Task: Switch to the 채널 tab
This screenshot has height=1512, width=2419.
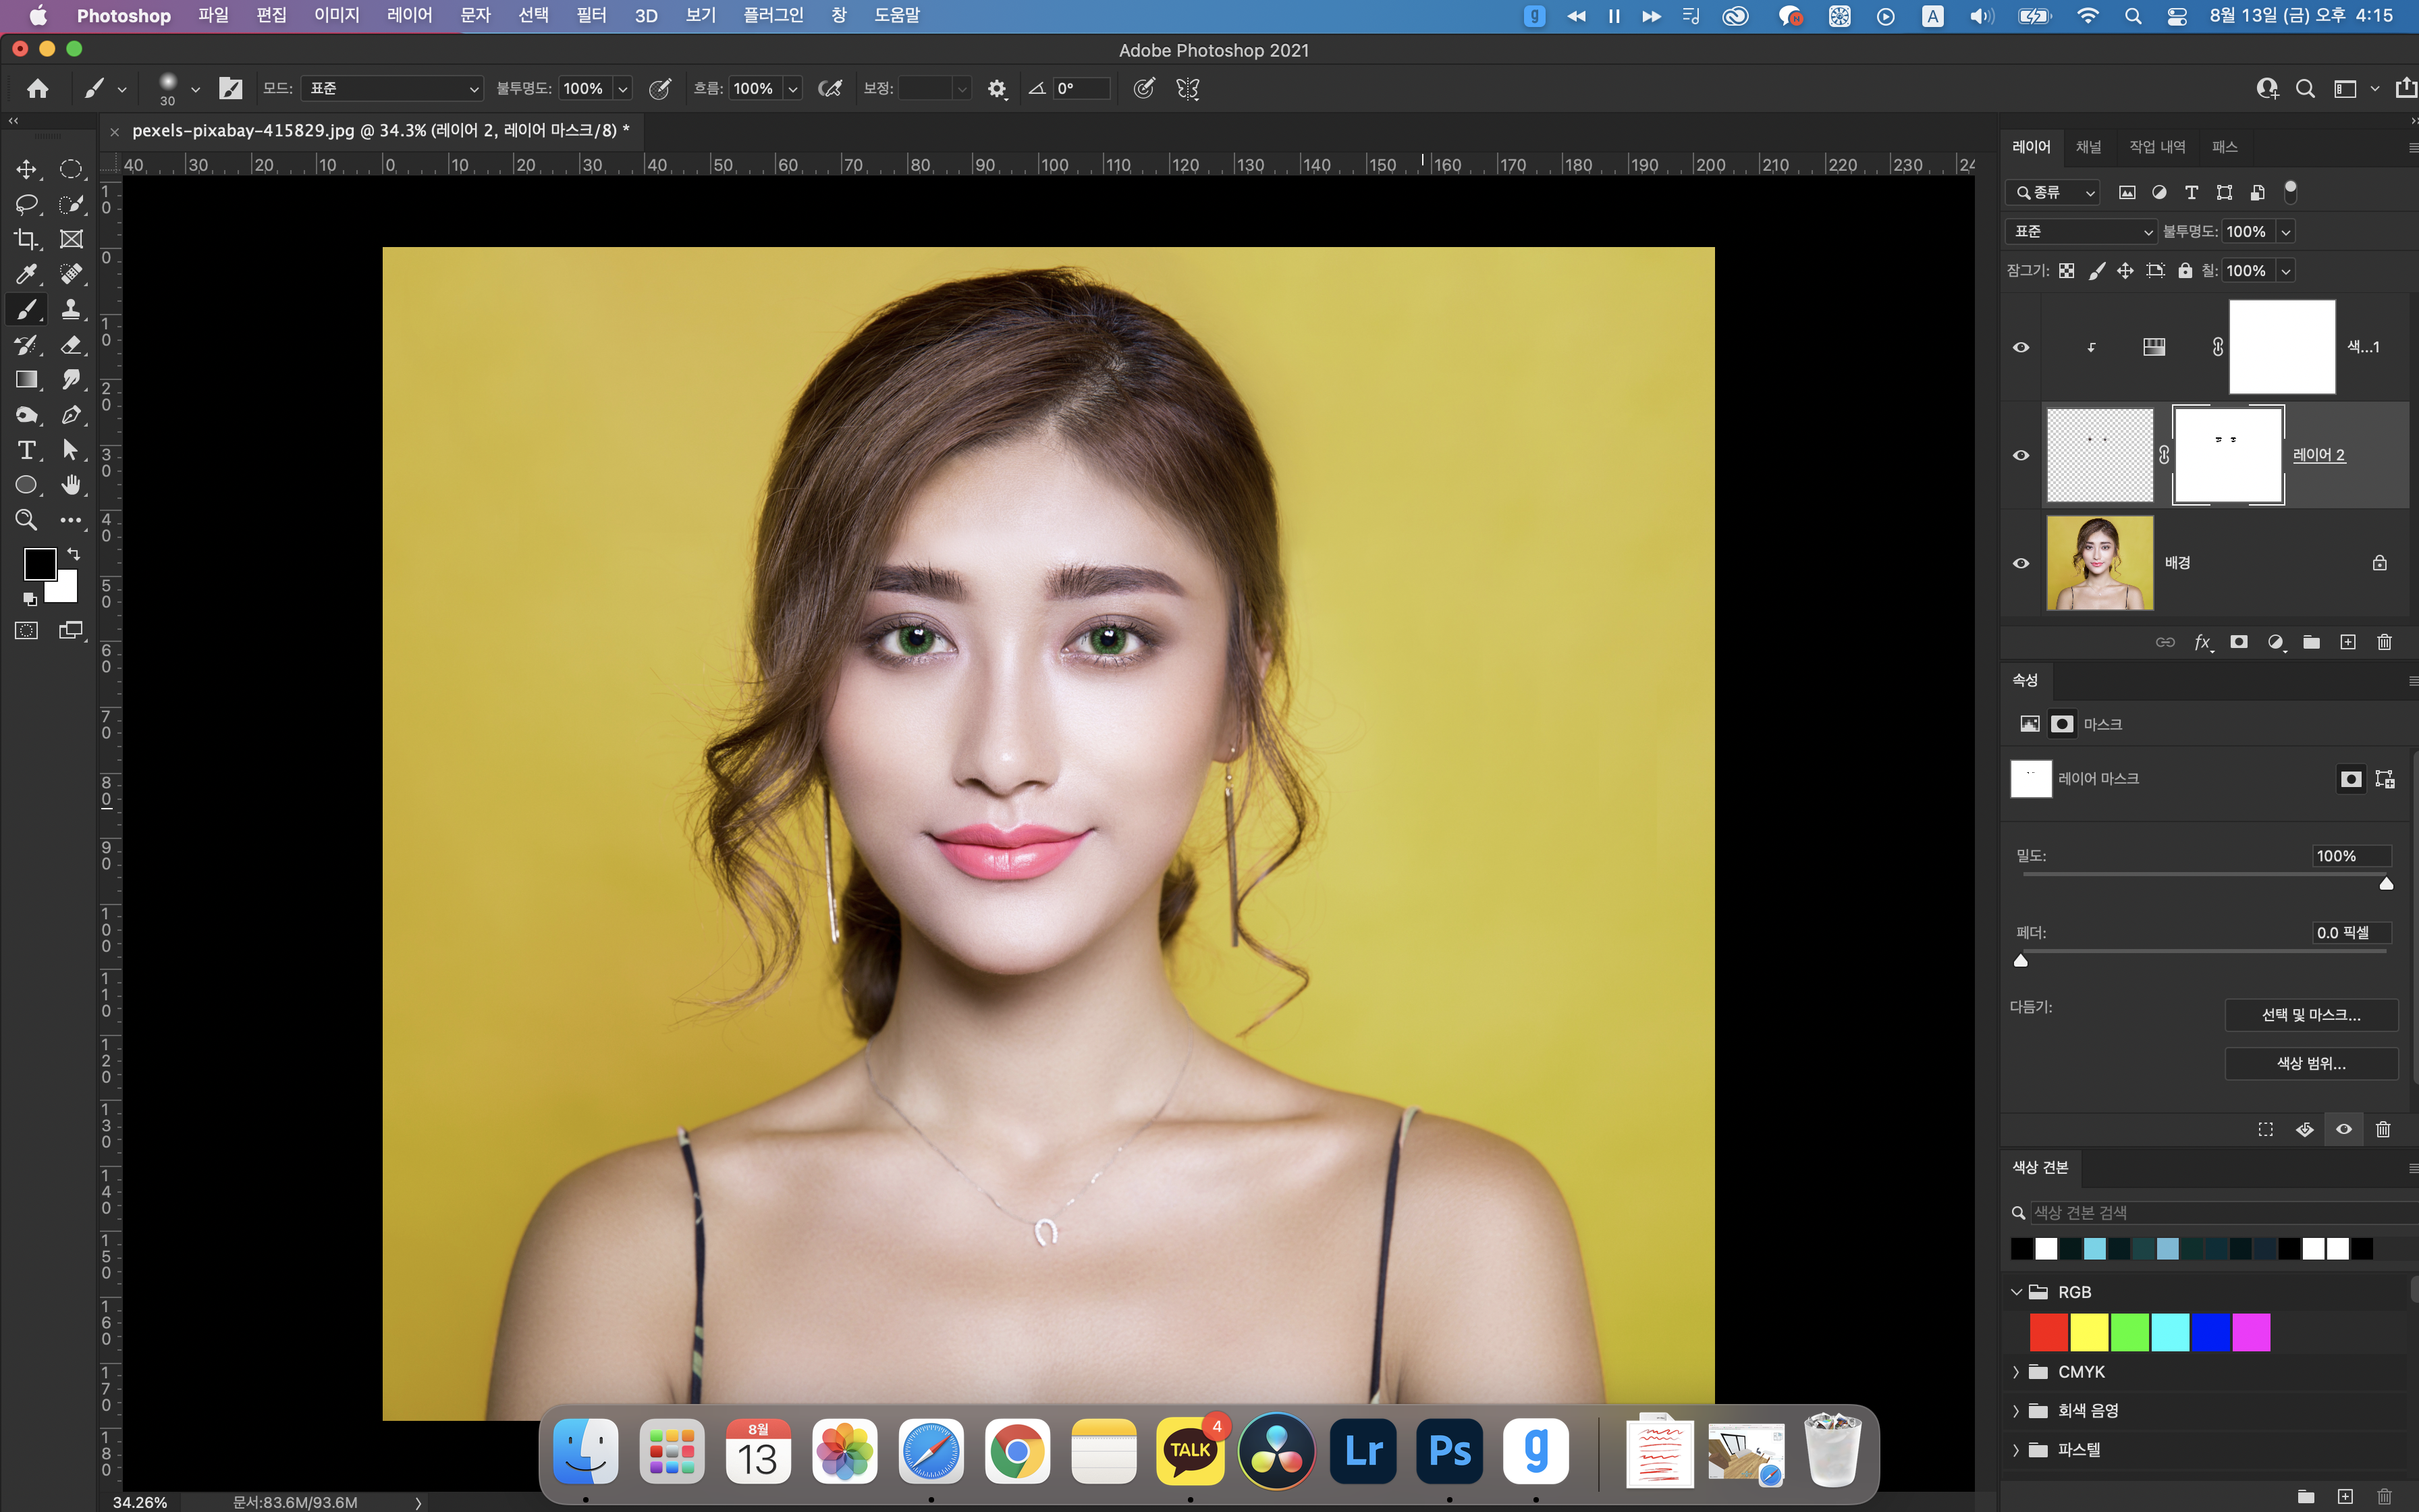Action: pyautogui.click(x=2088, y=147)
